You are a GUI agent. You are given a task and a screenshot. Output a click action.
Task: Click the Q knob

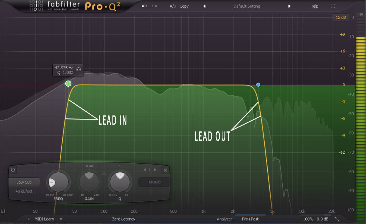click(120, 182)
